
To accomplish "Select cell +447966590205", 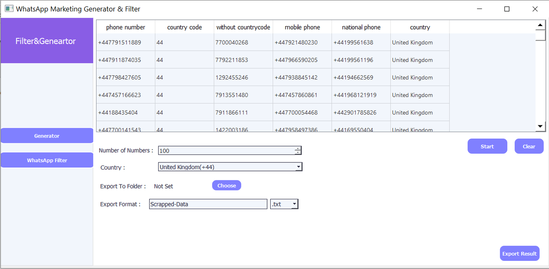I will (302, 60).
